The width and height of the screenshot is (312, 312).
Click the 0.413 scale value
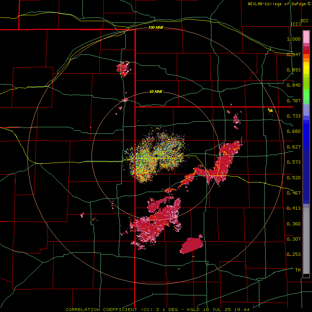294,208
